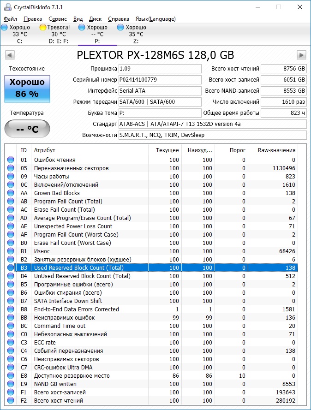Click status orb for Всего хост-чтений F2 row
The height and width of the screenshot is (410, 311).
tap(11, 400)
